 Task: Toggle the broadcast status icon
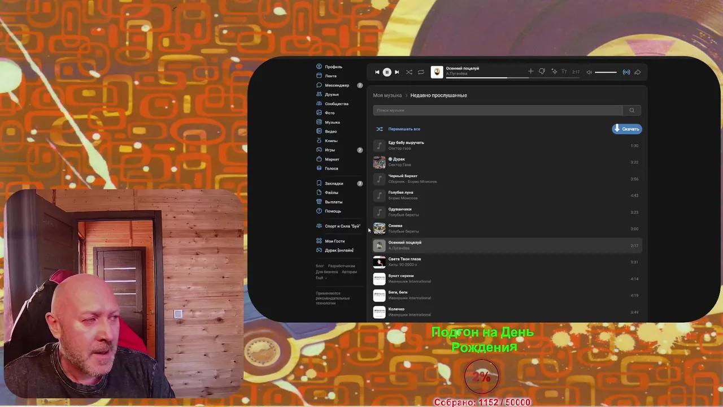pyautogui.click(x=626, y=72)
